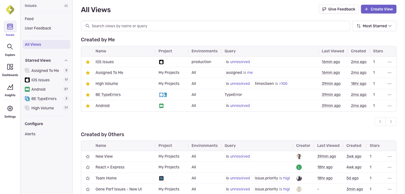Go to next page of my views
405x194 pixels.
pyautogui.click(x=391, y=122)
